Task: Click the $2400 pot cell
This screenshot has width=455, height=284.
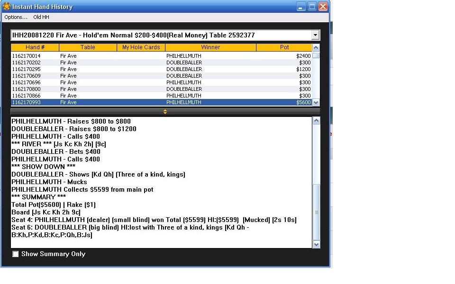Action: tap(303, 56)
